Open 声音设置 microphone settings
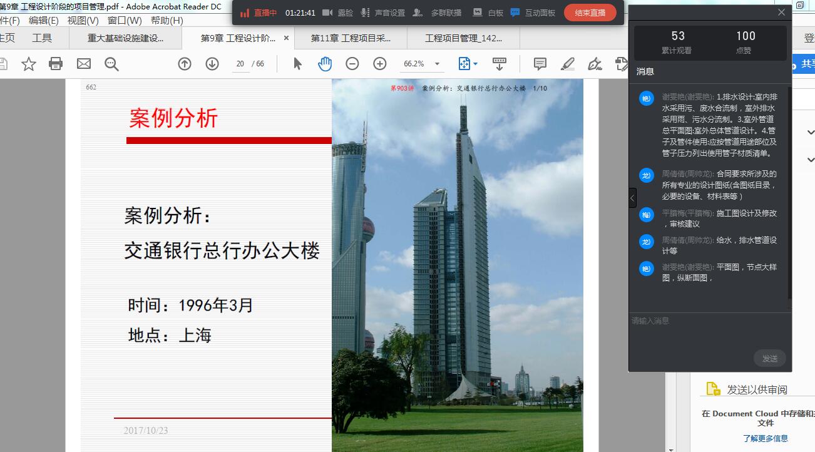 pos(382,13)
